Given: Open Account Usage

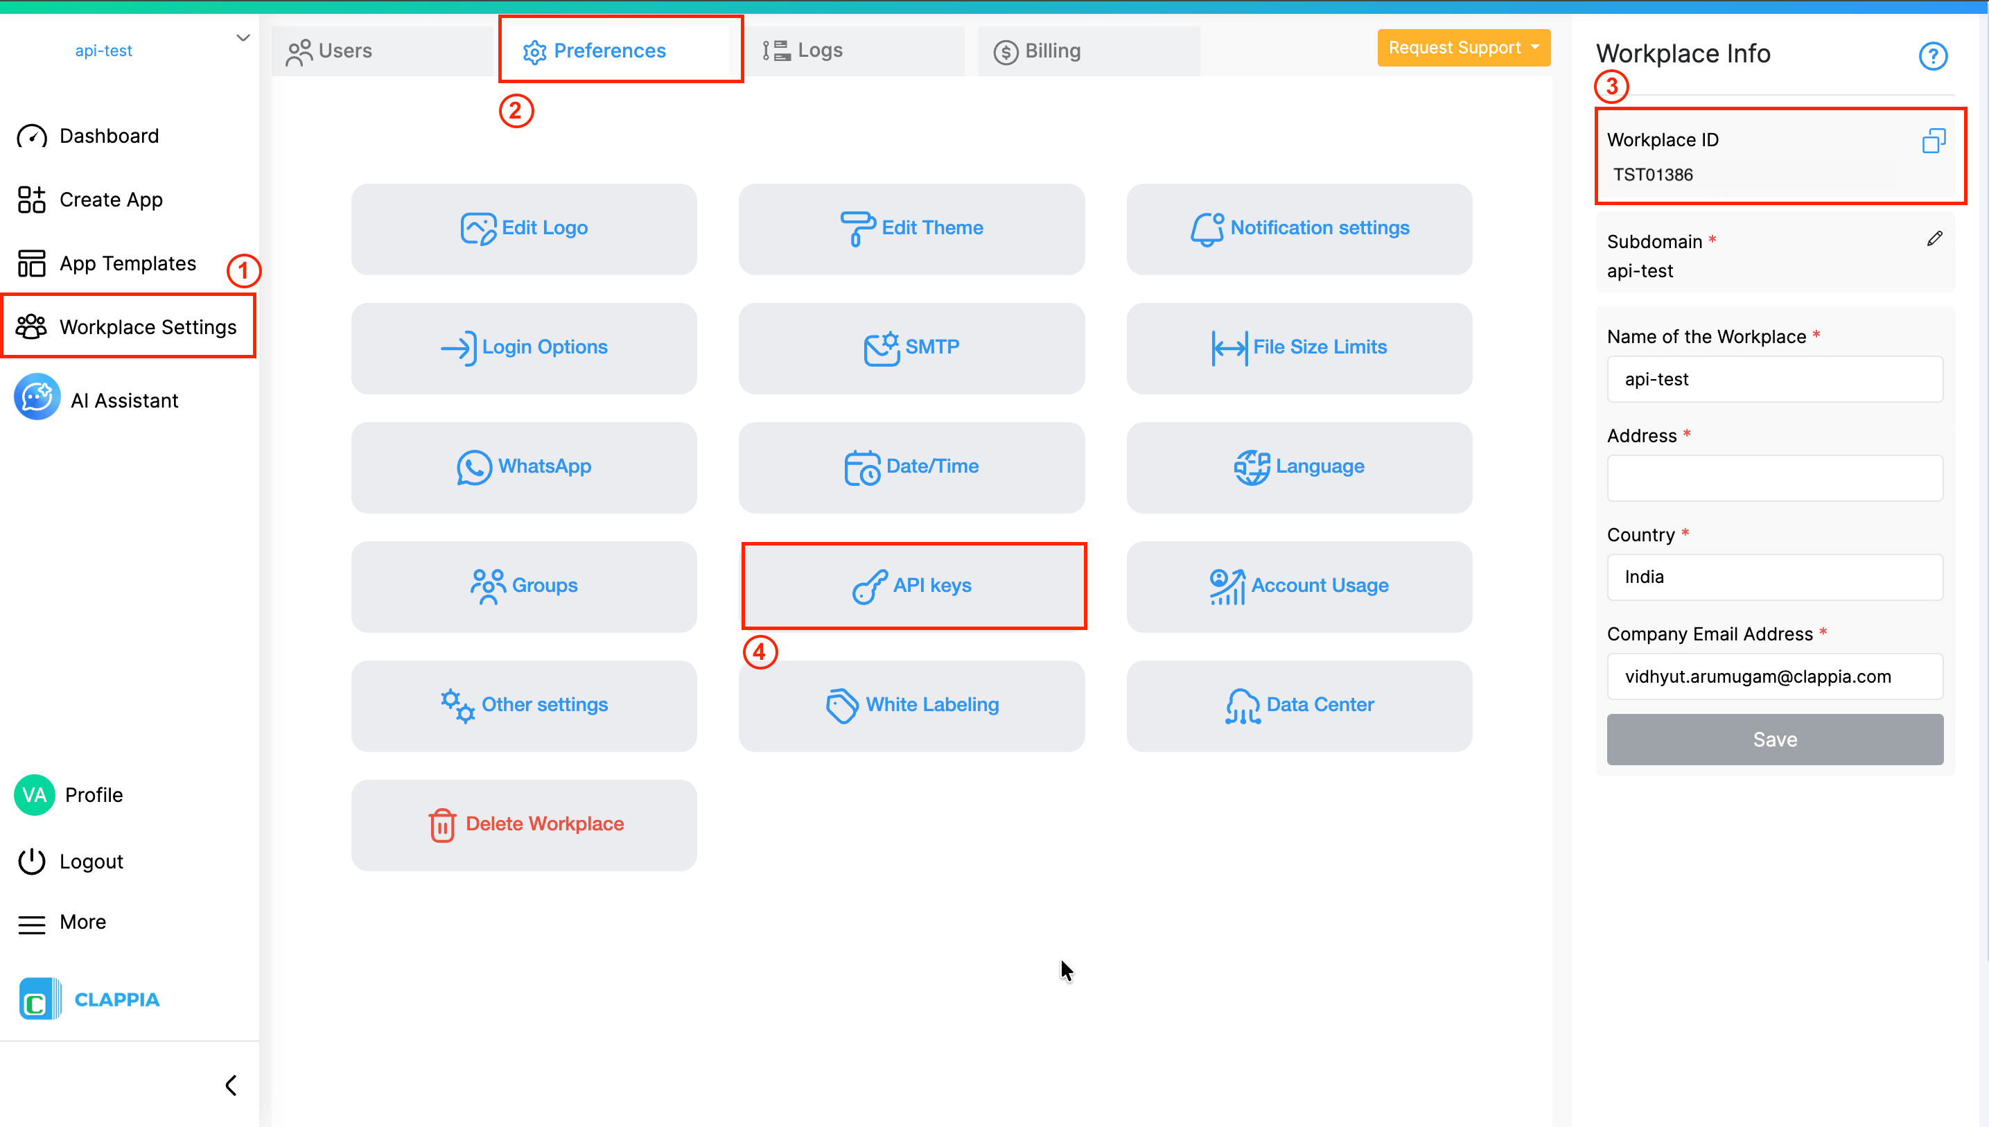Looking at the screenshot, I should pyautogui.click(x=1299, y=586).
